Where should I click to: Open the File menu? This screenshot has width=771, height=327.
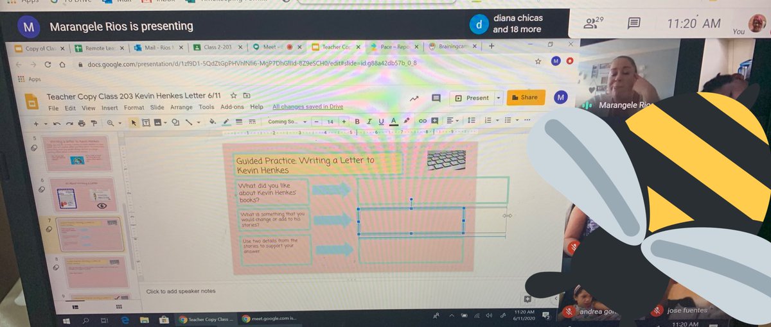click(53, 108)
